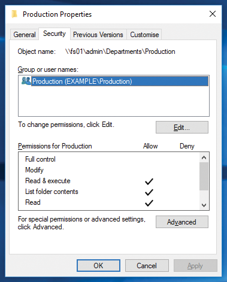Click the Cancel button
The width and height of the screenshot is (227, 282).
147,265
